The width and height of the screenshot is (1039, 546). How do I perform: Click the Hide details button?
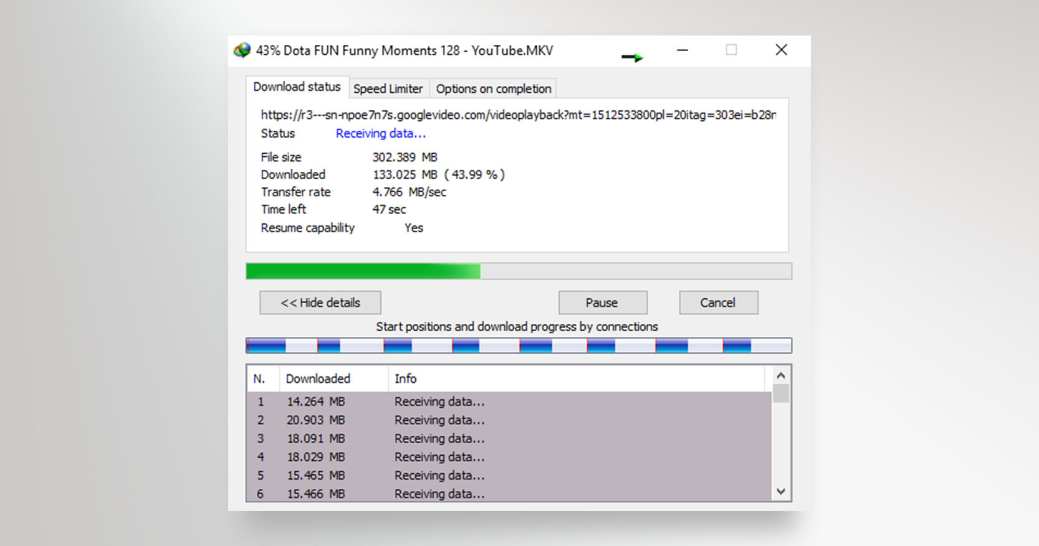click(x=320, y=303)
